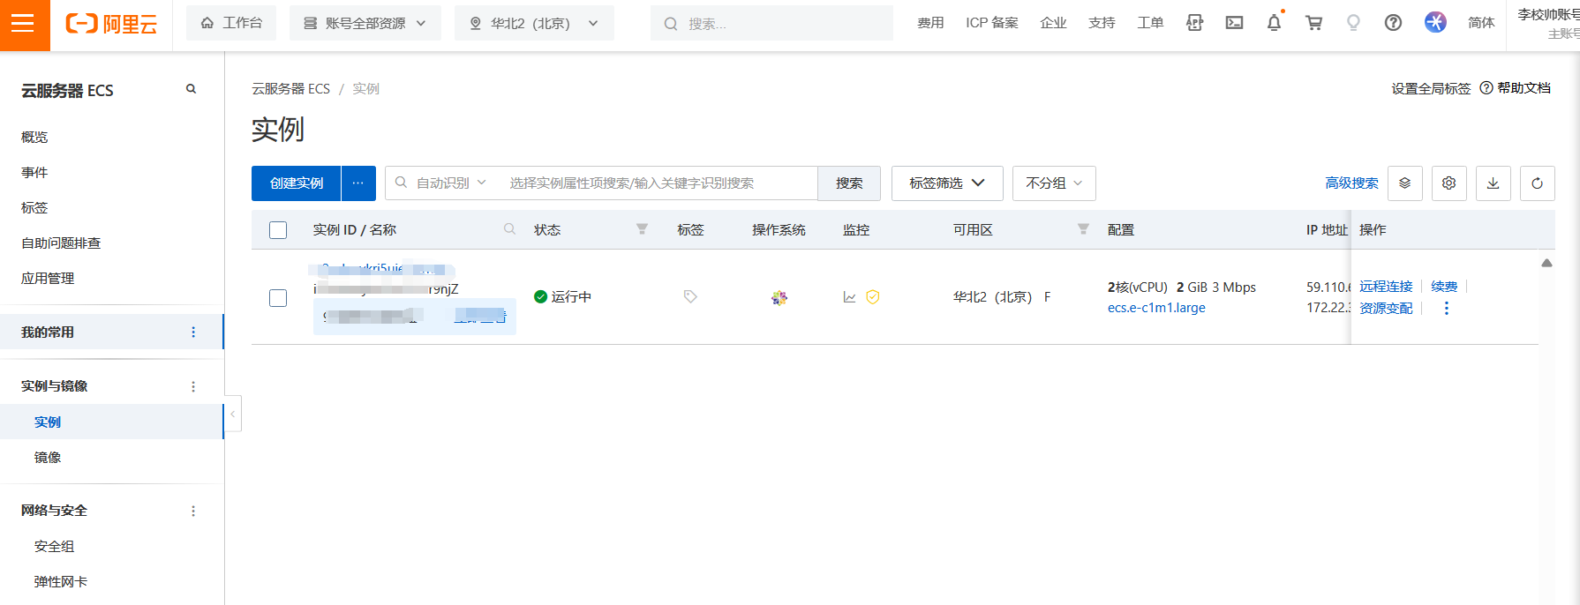Open the shopping cart icon
This screenshot has width=1580, height=605.
coord(1313,23)
